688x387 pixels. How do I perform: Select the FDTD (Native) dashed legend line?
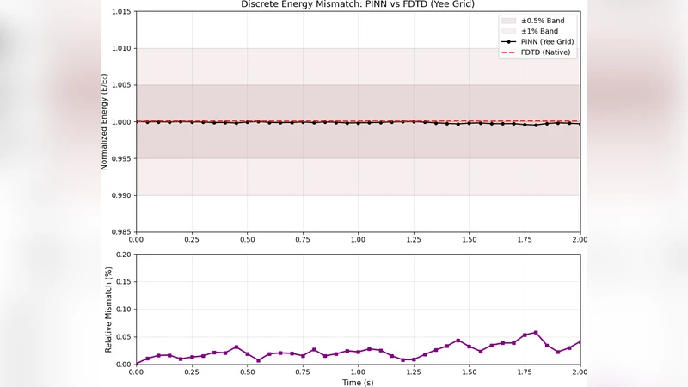tap(507, 52)
